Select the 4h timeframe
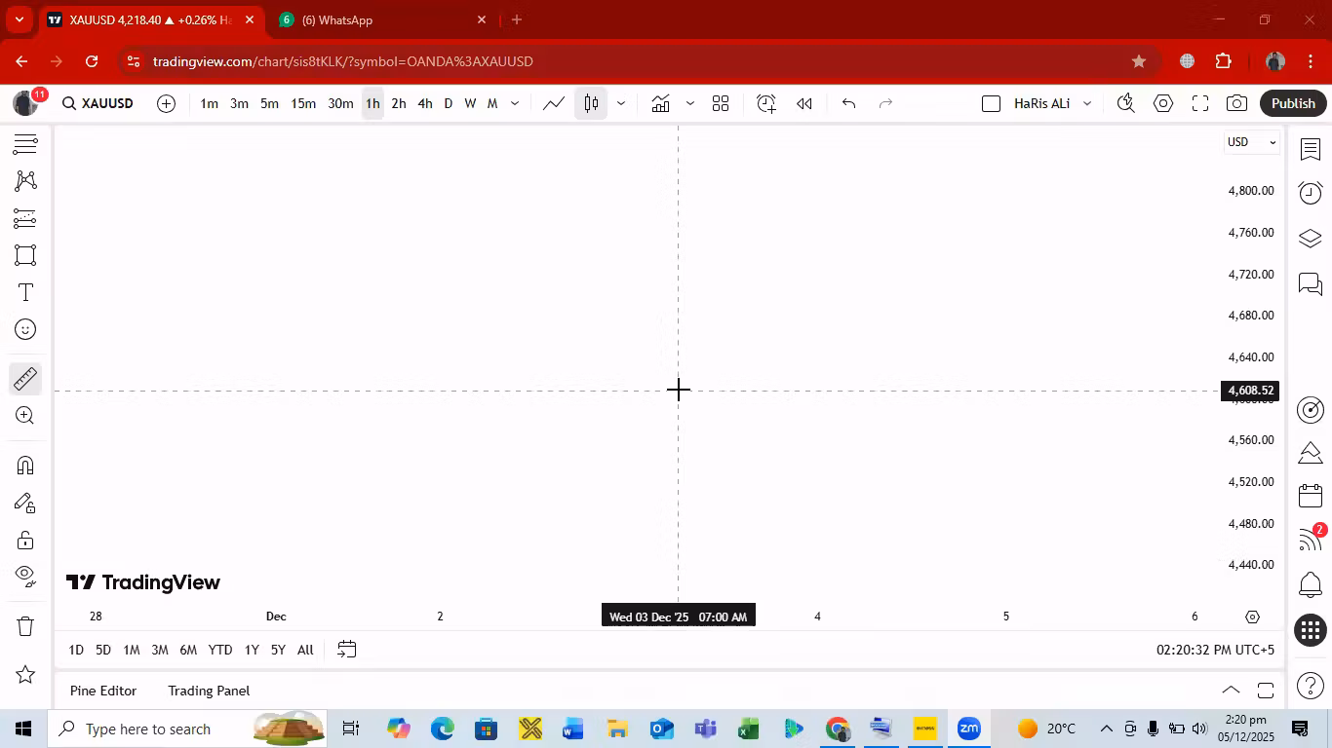This screenshot has width=1332, height=748. [425, 103]
